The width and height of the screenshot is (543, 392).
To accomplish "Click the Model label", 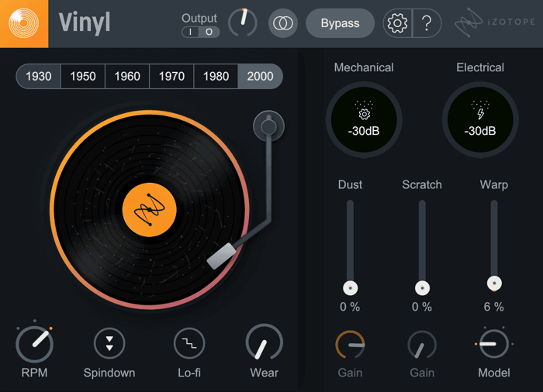I will 494,373.
